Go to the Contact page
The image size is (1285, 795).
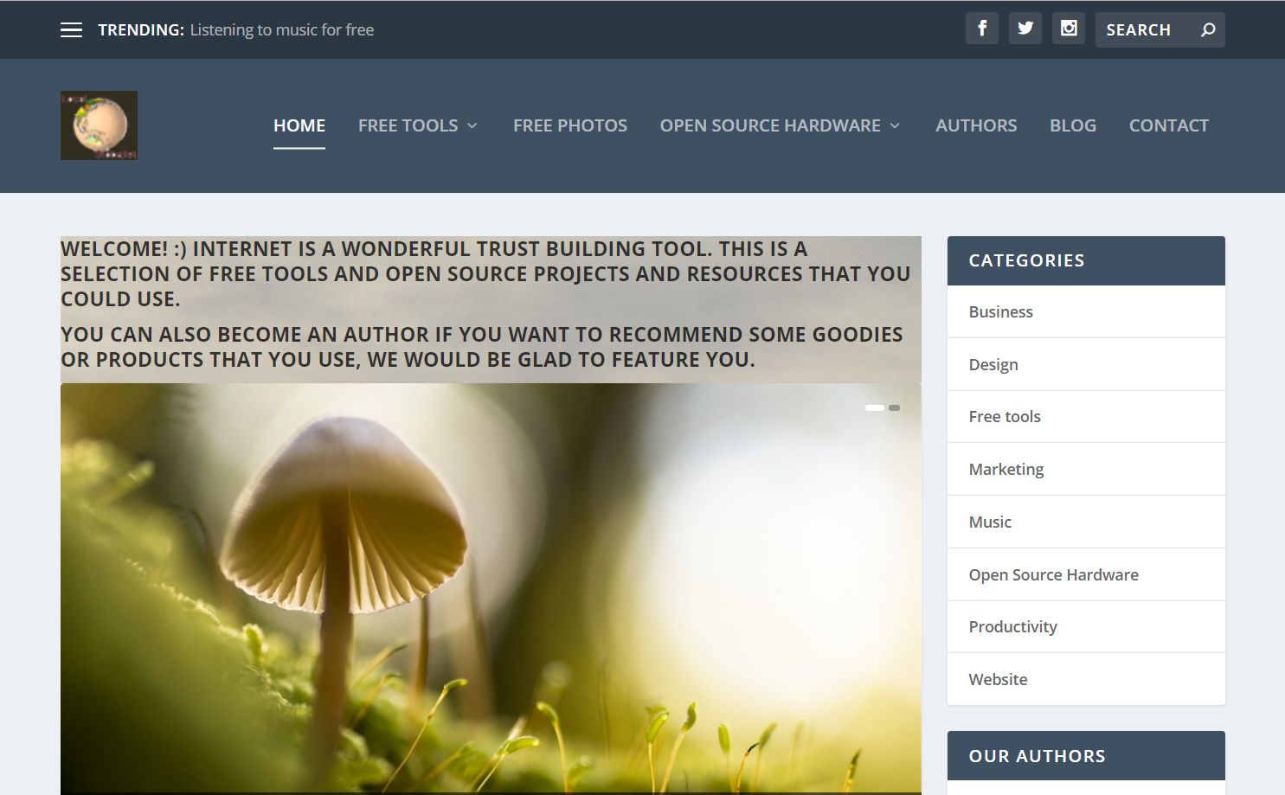[x=1168, y=125]
